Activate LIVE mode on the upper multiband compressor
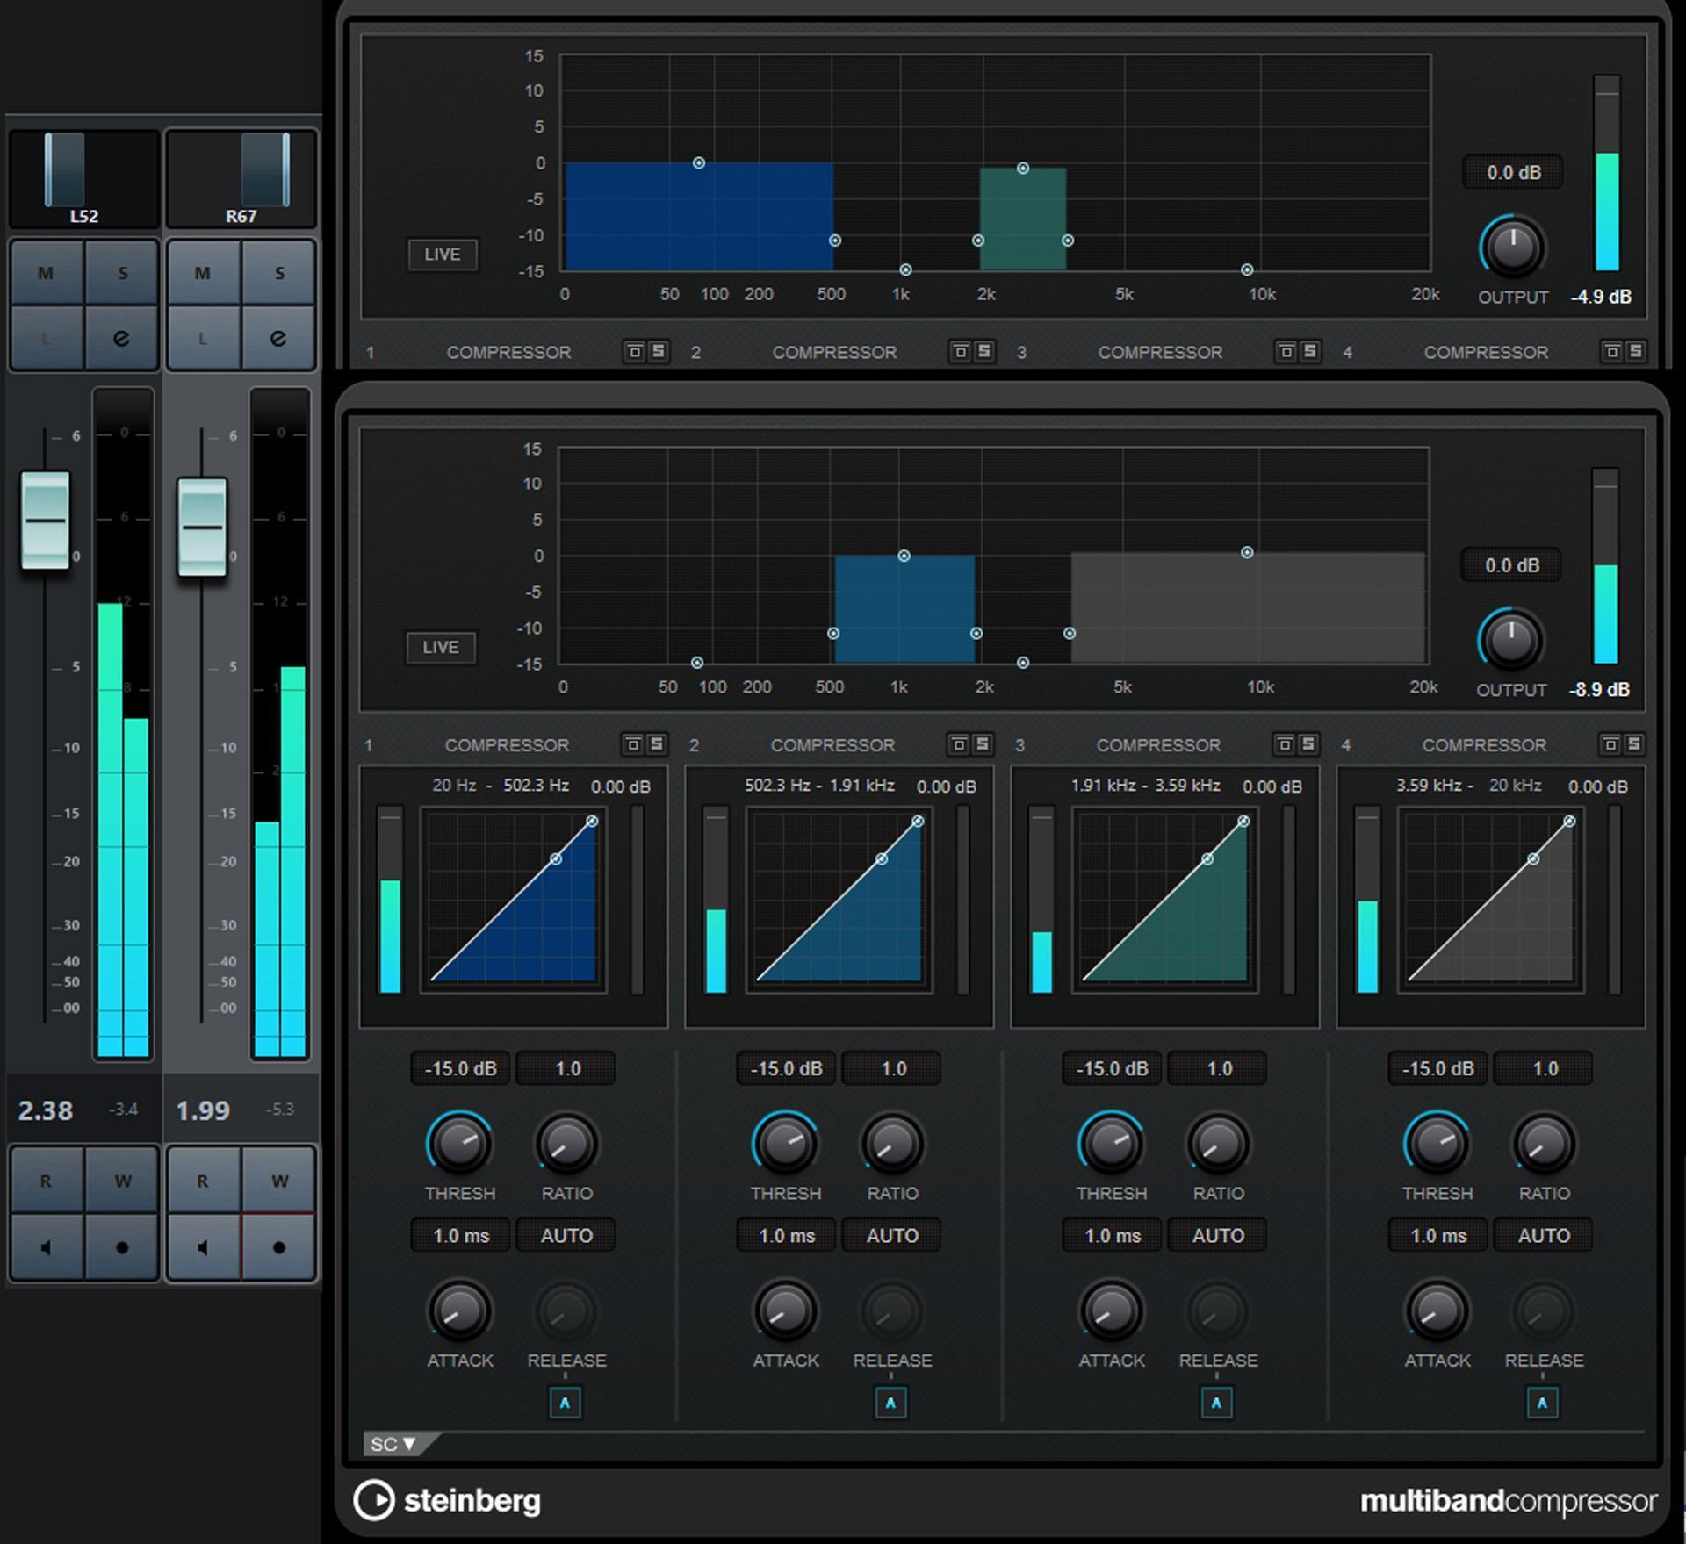Image resolution: width=1686 pixels, height=1544 pixels. [443, 255]
